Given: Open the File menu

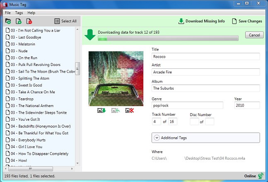Looking at the screenshot, I should point(8,13).
